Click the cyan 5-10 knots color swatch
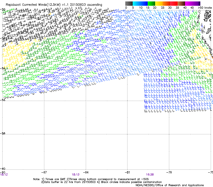 (136, 3)
